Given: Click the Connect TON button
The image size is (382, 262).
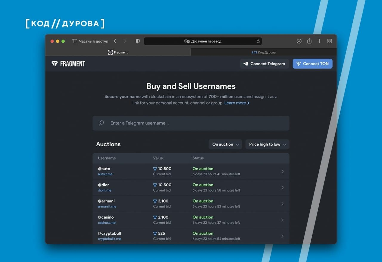Looking at the screenshot, I should coord(313,64).
